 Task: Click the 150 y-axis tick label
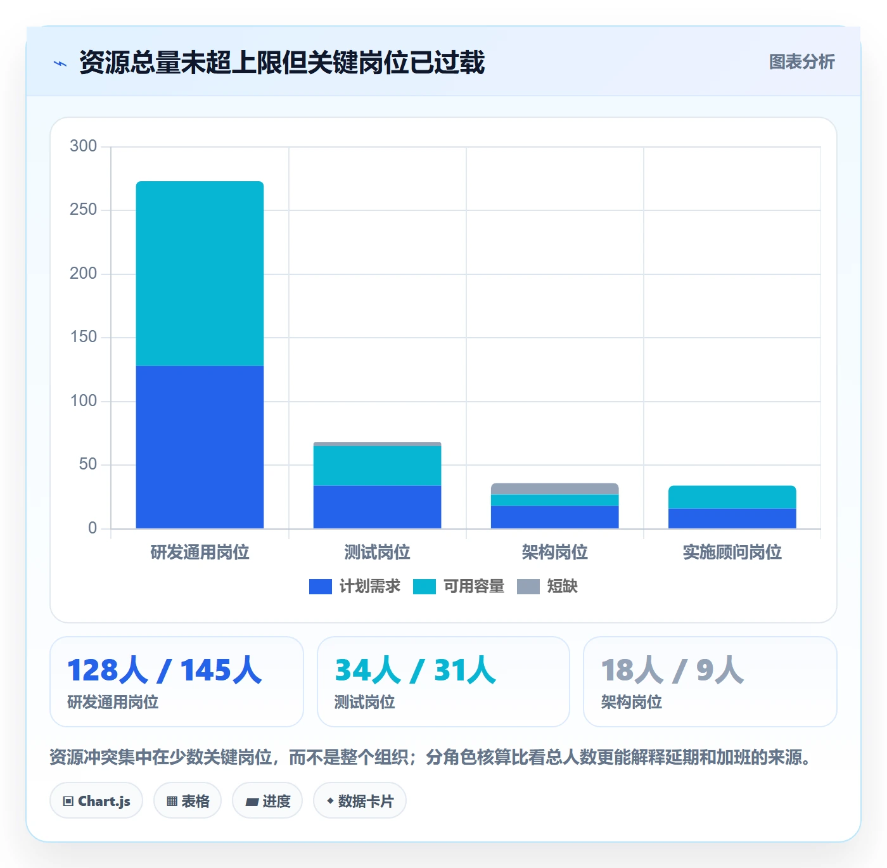click(83, 337)
